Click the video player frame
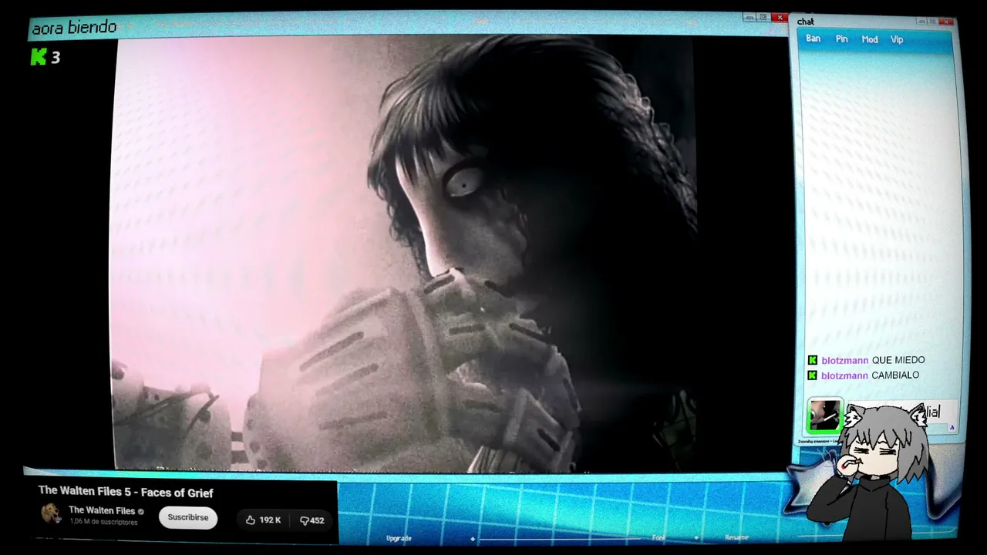Image resolution: width=987 pixels, height=555 pixels. (405, 252)
